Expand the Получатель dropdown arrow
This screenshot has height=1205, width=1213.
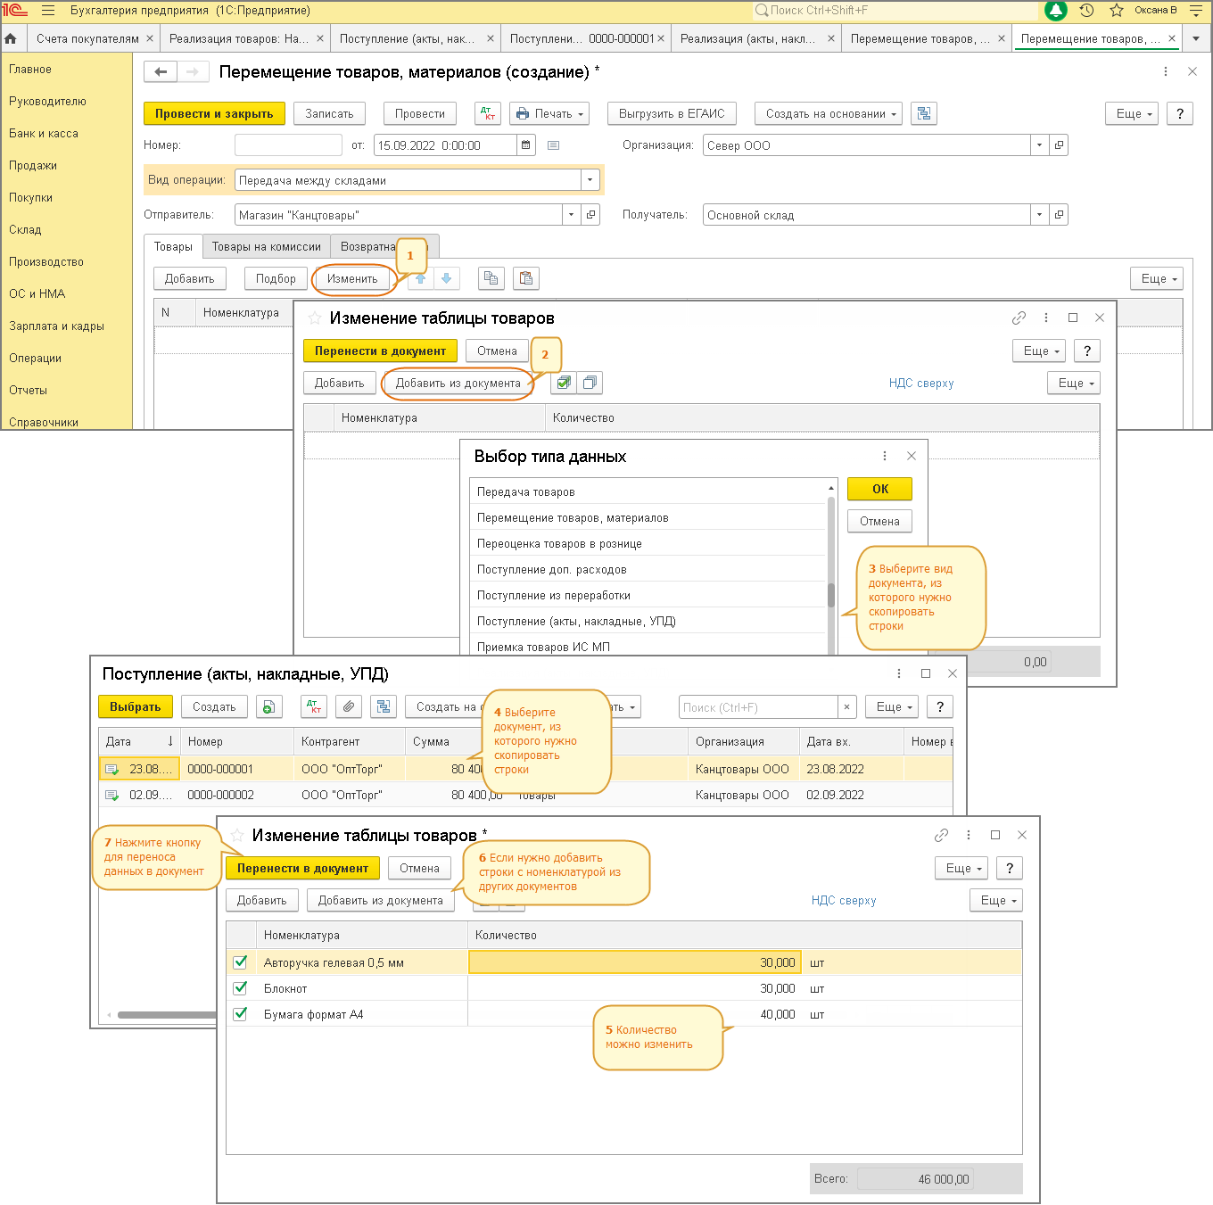1039,215
